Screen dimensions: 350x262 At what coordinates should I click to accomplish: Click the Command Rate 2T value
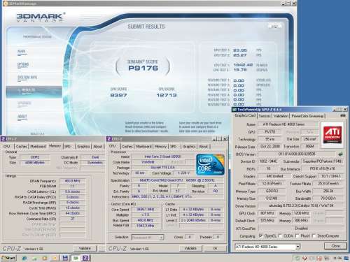click(x=73, y=219)
